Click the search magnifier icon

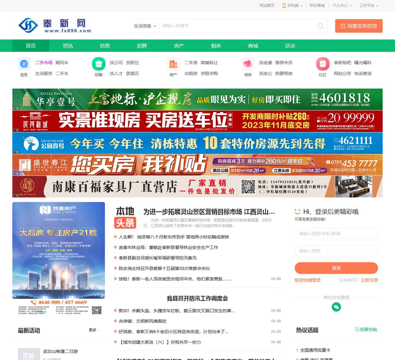click(x=320, y=26)
